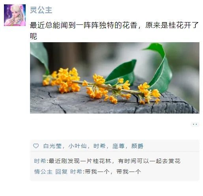Image resolution: width=203 pixels, height=196 pixels.
Task: Tap the comment 带我一个，带我一个
Action: point(113,172)
